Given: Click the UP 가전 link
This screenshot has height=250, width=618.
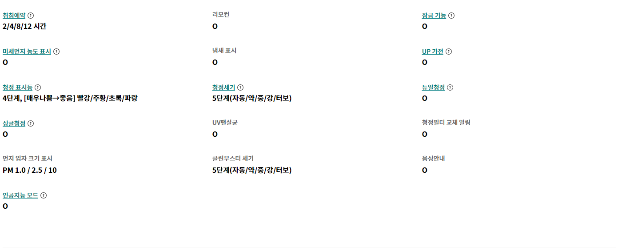Looking at the screenshot, I should coord(432,52).
